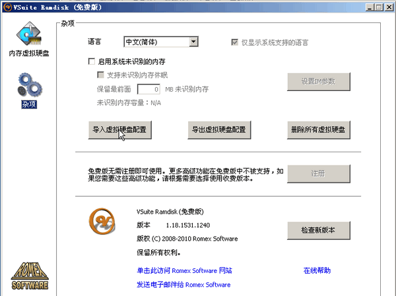Open 单击此访问 Romex Software 网站 link
The image size is (396, 296).
tap(184, 270)
